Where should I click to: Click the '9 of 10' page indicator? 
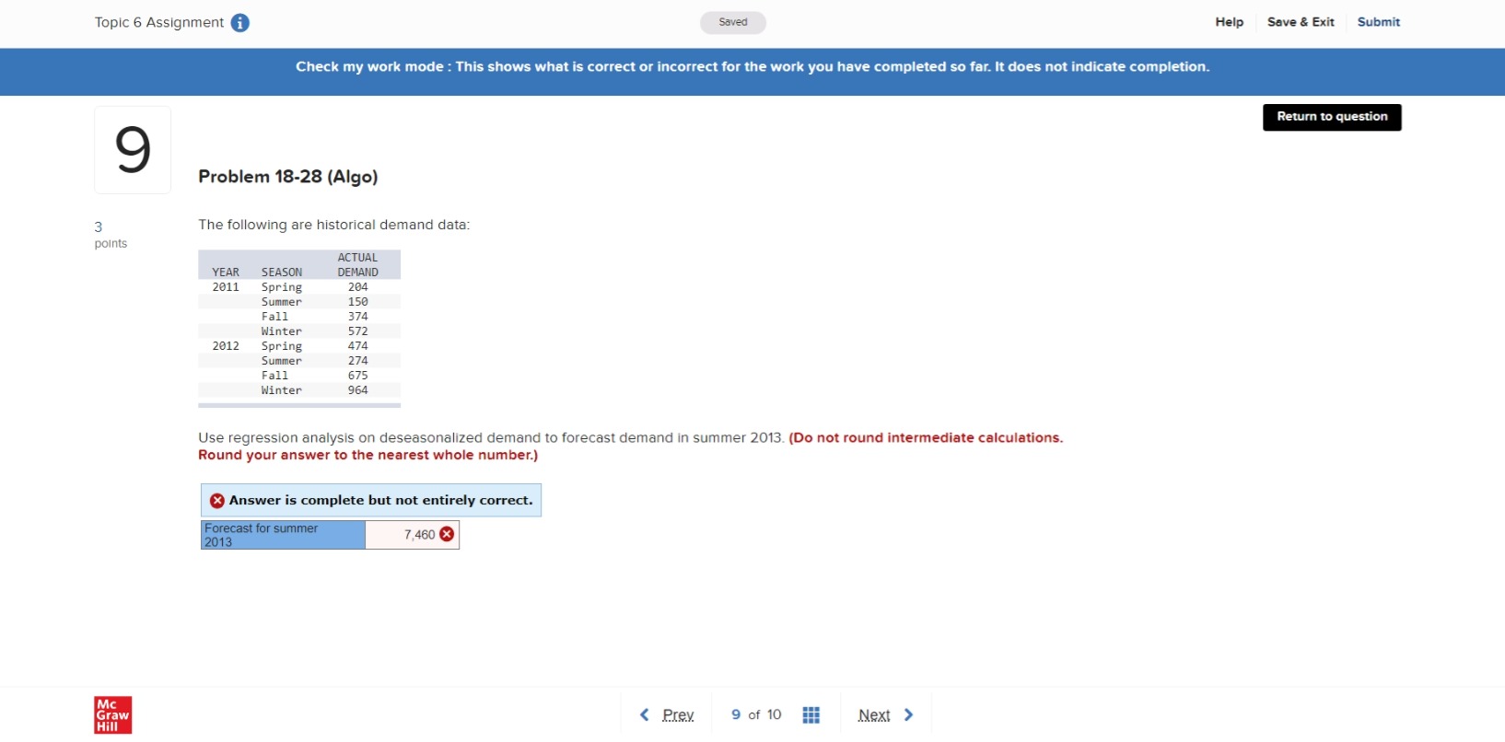coord(755,714)
